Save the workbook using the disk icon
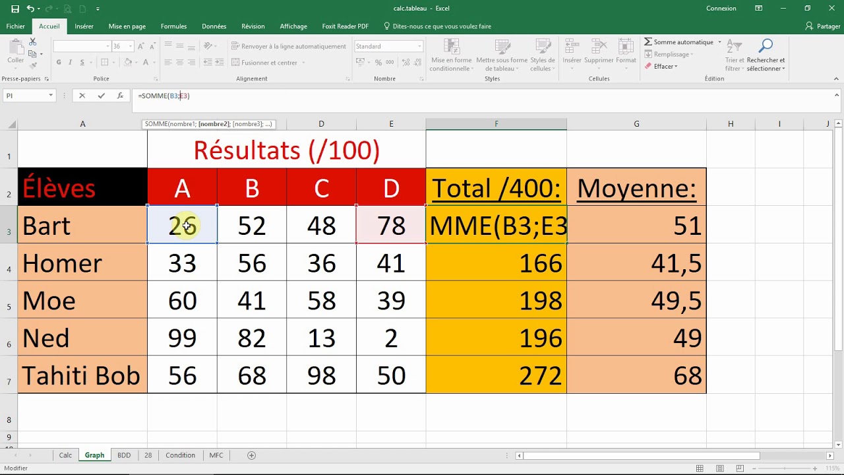This screenshot has height=475, width=844. (x=15, y=9)
